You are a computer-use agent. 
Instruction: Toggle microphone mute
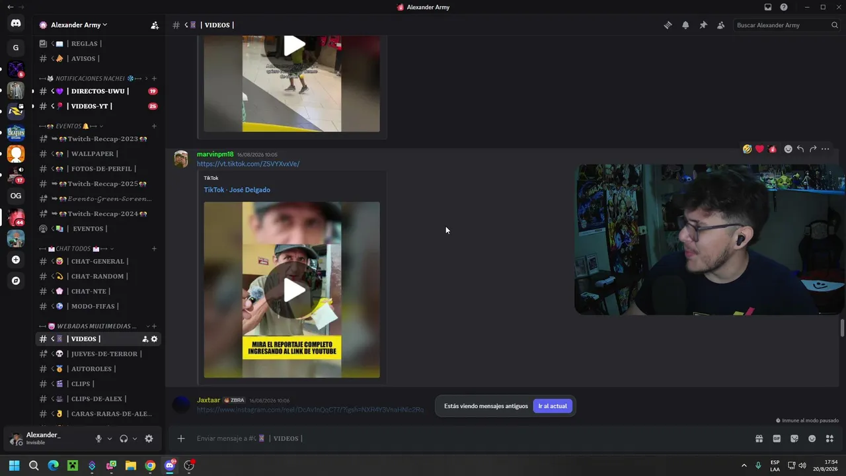click(98, 438)
